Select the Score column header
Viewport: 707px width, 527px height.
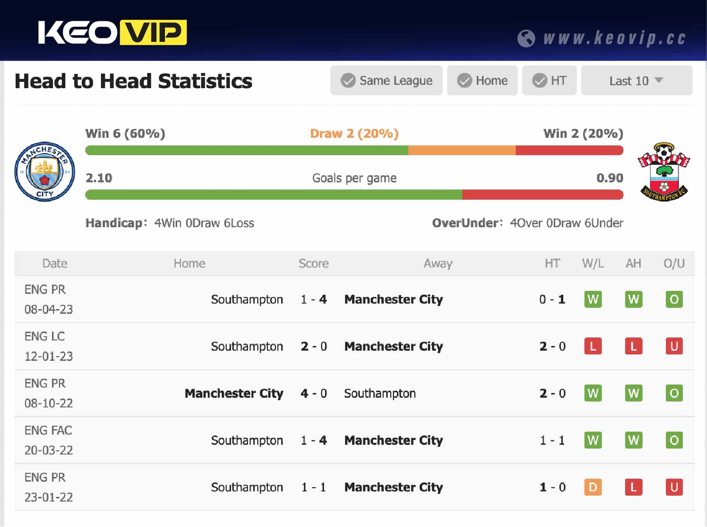pos(313,263)
